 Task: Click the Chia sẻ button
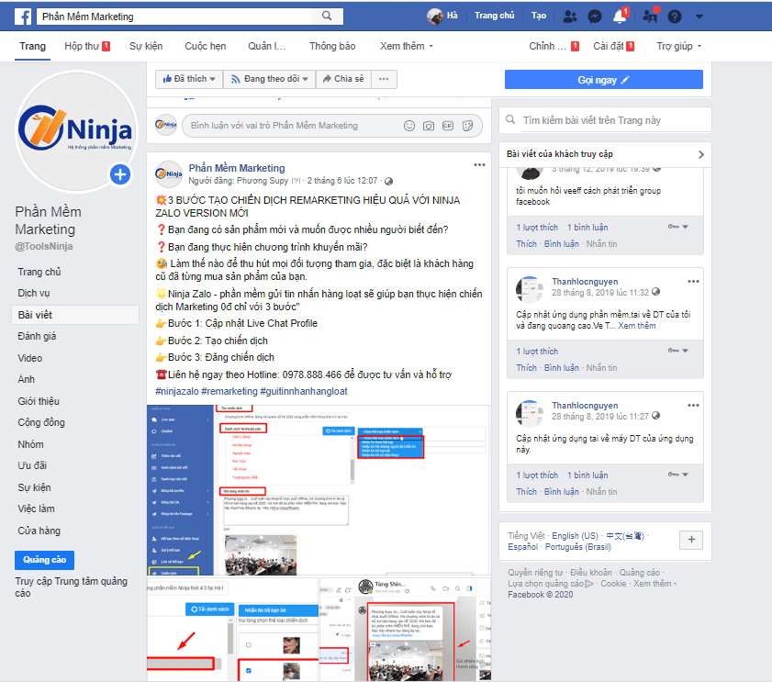pyautogui.click(x=343, y=79)
